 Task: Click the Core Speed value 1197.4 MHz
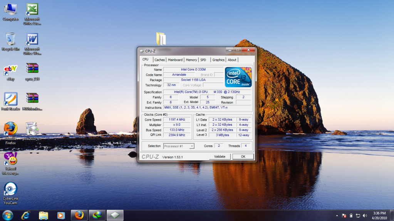tap(177, 120)
